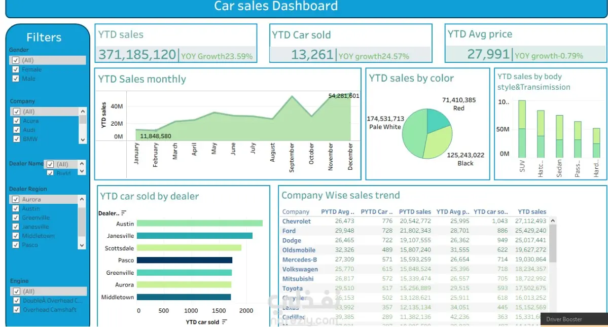608x327 pixels.
Task: Uncheck the Acura company filter
Action: [16, 121]
